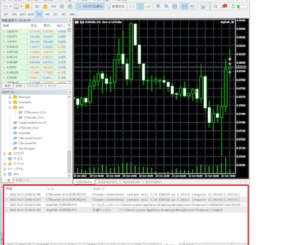Expand the スクリプト scripts node

click(x=5, y=153)
